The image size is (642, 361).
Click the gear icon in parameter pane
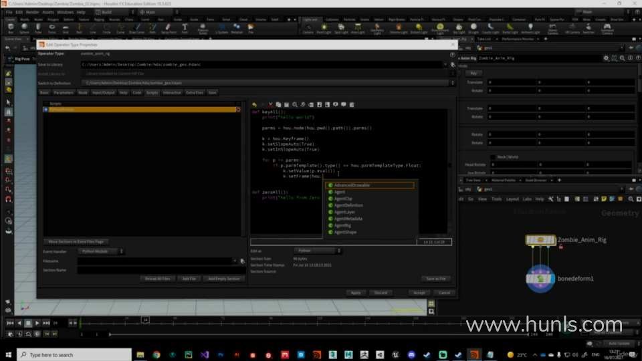coord(606,58)
